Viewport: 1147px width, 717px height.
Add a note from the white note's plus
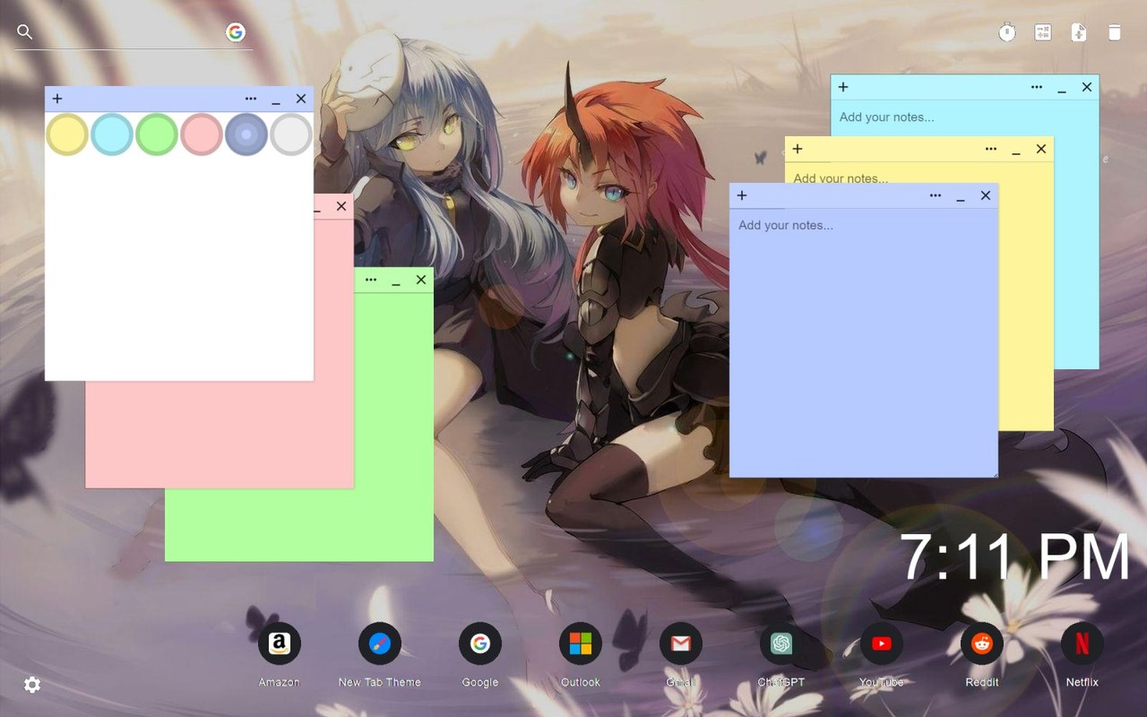(x=57, y=99)
